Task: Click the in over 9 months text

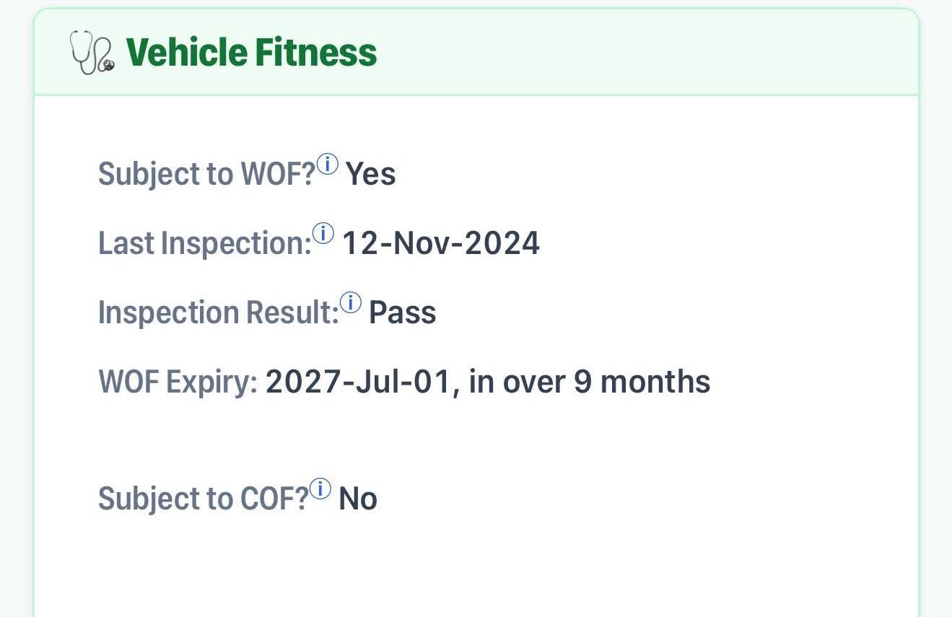Action: [590, 382]
